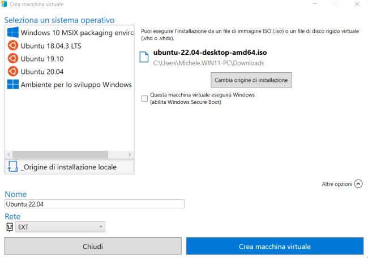The width and height of the screenshot is (368, 258).
Task: Click the ubuntu-22.04-desktop-amd64.iso file name
Action: pos(210,52)
